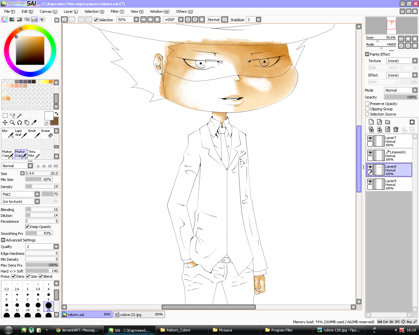Select the Lasso tool

[12, 115]
